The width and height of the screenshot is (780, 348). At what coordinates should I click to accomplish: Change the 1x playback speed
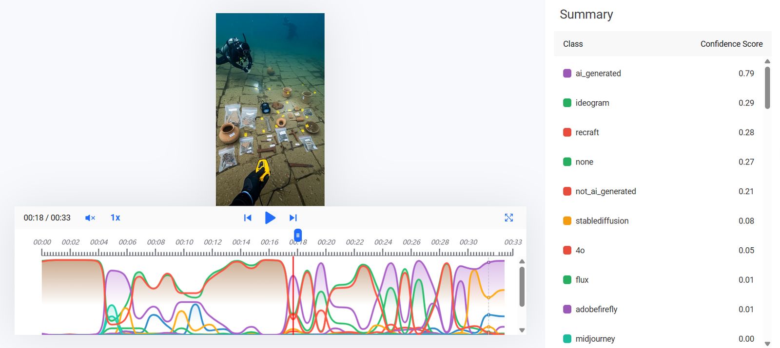115,218
